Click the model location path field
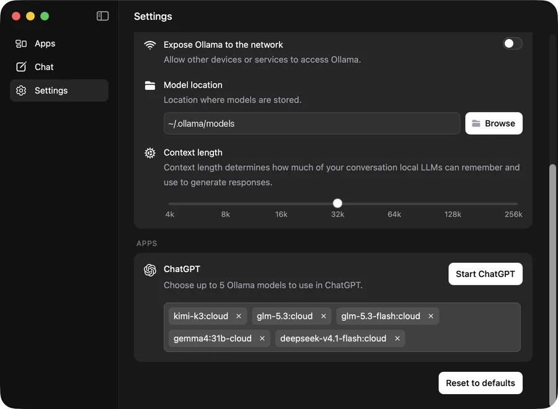This screenshot has width=558, height=409. [312, 123]
